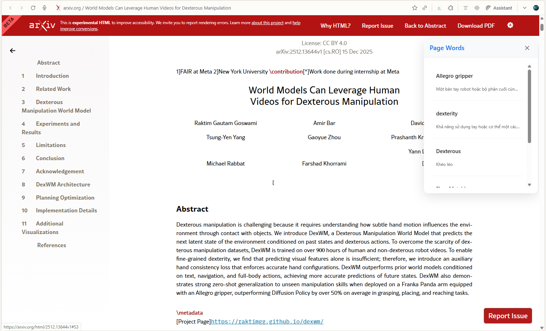The height and width of the screenshot is (331, 546).
Task: Reload the page with the refresh icon
Action: point(33,8)
